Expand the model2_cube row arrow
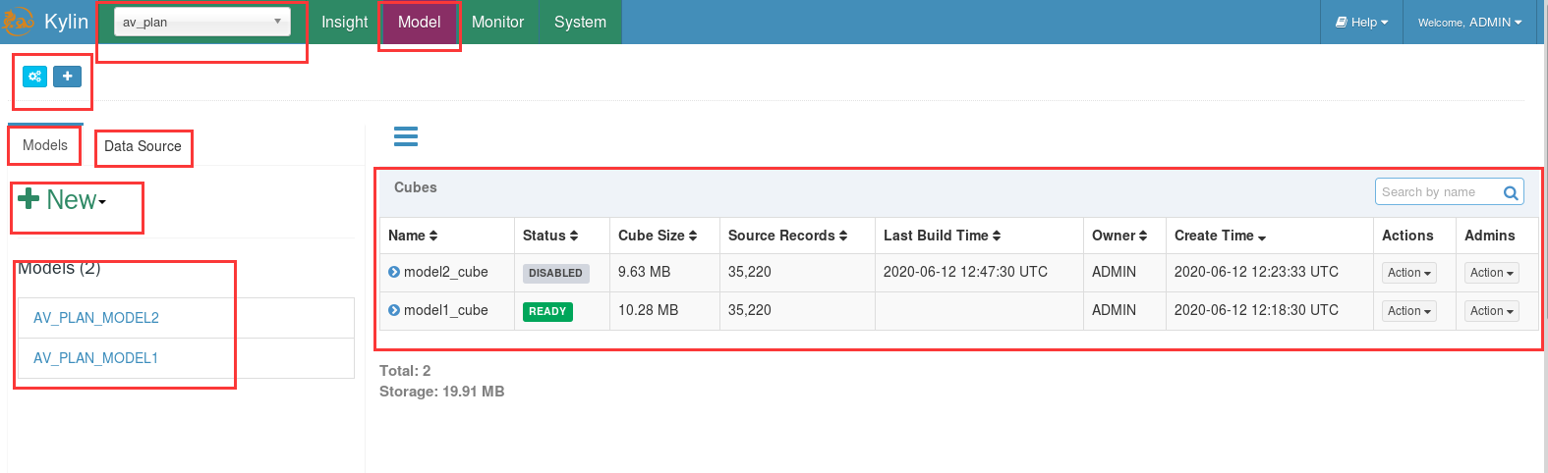 [x=394, y=272]
